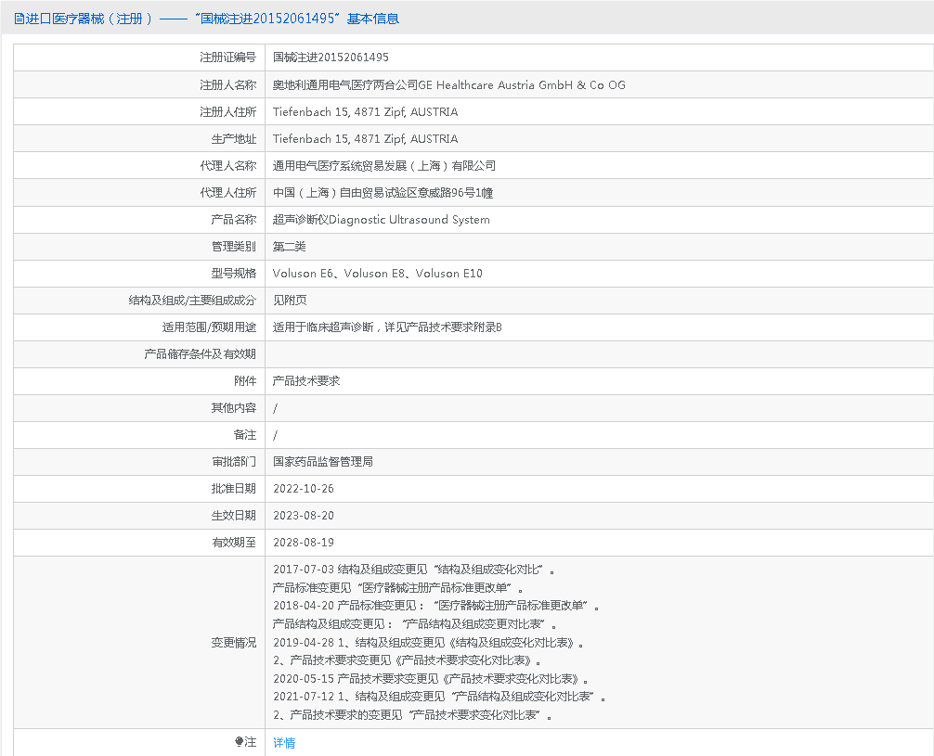Image resolution: width=934 pixels, height=756 pixels.
Task: Click the document icon in the page header
Action: pos(19,19)
